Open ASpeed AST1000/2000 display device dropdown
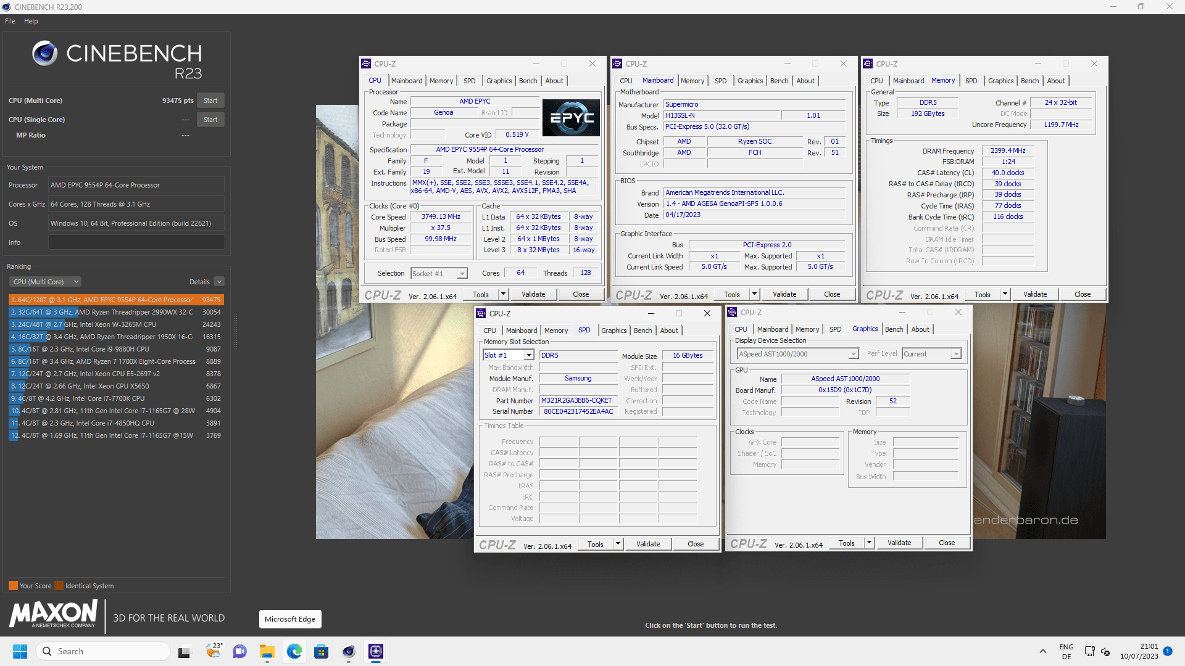The height and width of the screenshot is (666, 1185). pos(853,354)
